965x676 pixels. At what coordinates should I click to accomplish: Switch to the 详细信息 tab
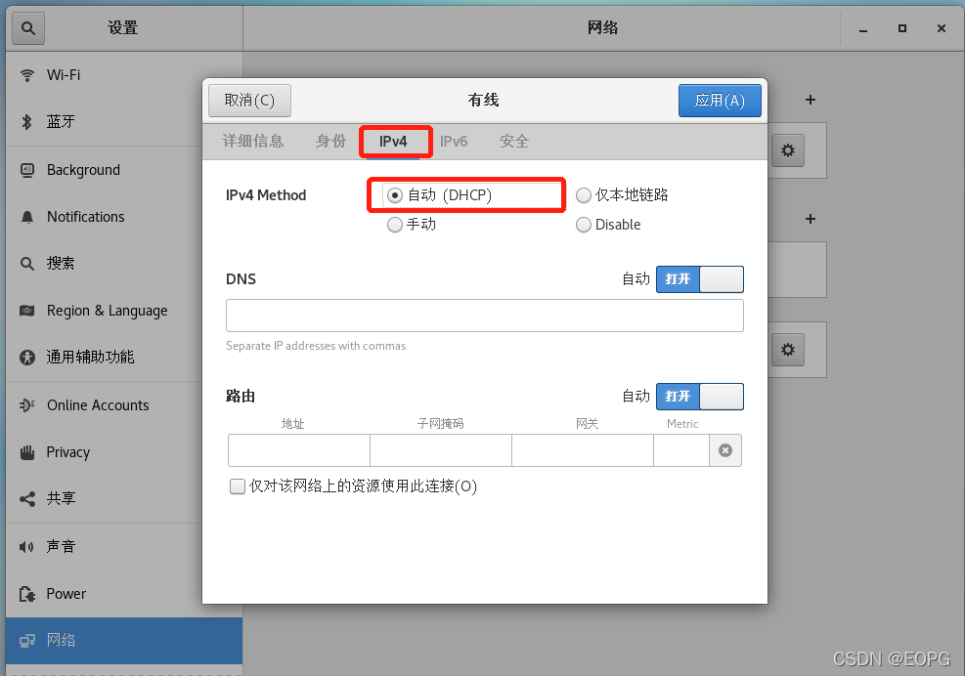coord(253,142)
